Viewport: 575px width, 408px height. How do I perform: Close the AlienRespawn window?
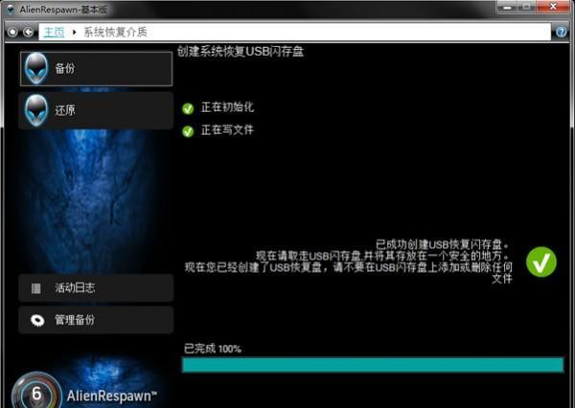(553, 7)
